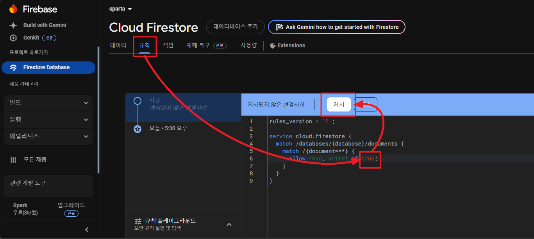Expand the 규칙 플레이그라운드 panel chevron
The height and width of the screenshot is (239, 534).
[x=229, y=225]
